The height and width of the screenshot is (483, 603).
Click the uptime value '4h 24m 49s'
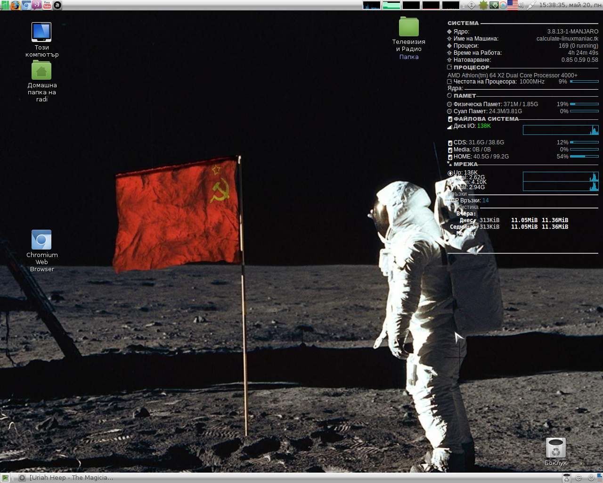pyautogui.click(x=583, y=53)
